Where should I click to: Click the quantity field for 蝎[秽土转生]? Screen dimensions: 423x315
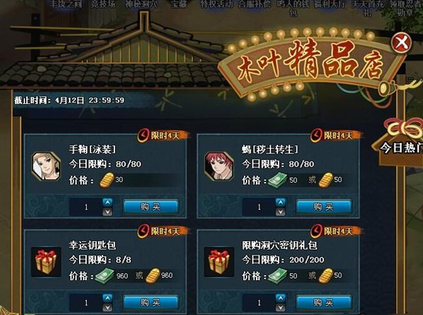tap(259, 207)
